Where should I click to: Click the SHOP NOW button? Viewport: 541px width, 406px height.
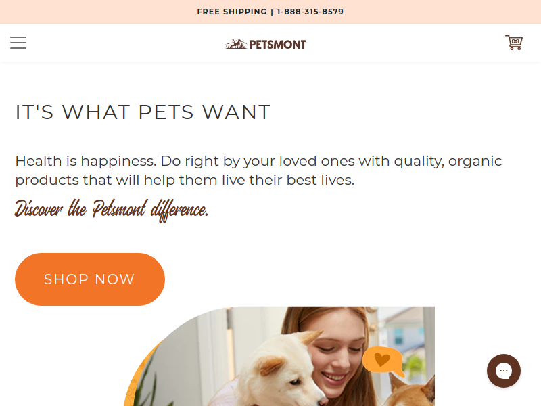coord(90,279)
